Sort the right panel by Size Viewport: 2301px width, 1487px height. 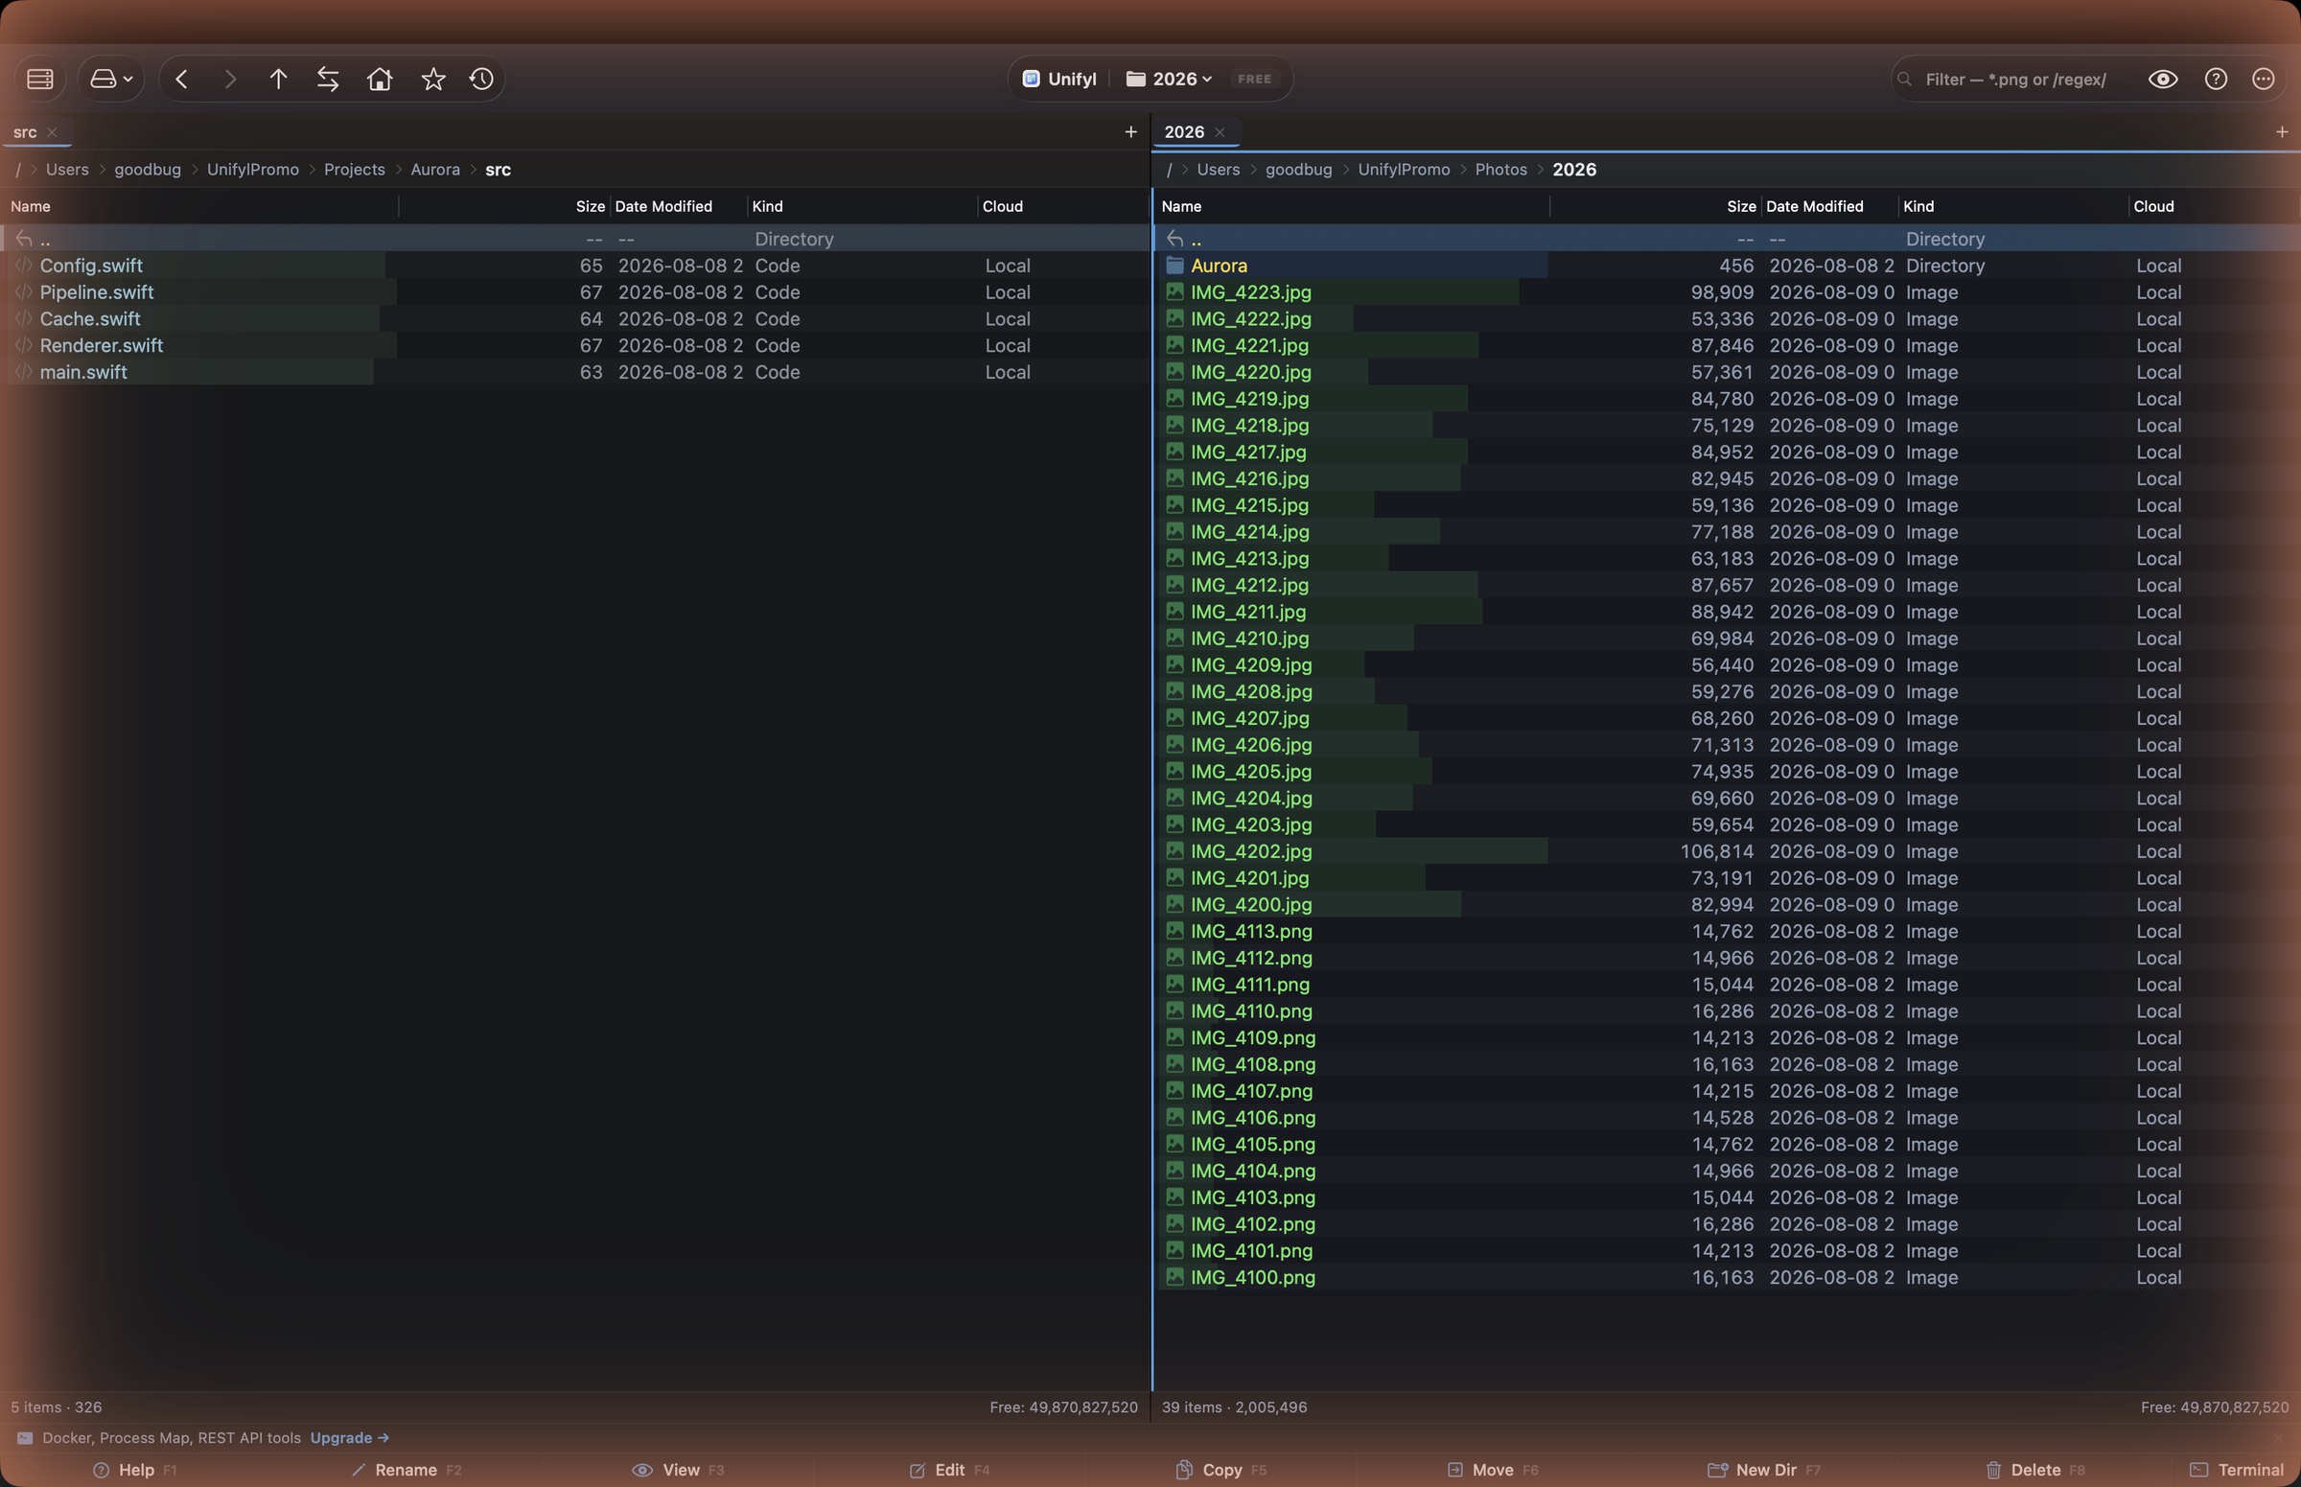(x=1741, y=207)
